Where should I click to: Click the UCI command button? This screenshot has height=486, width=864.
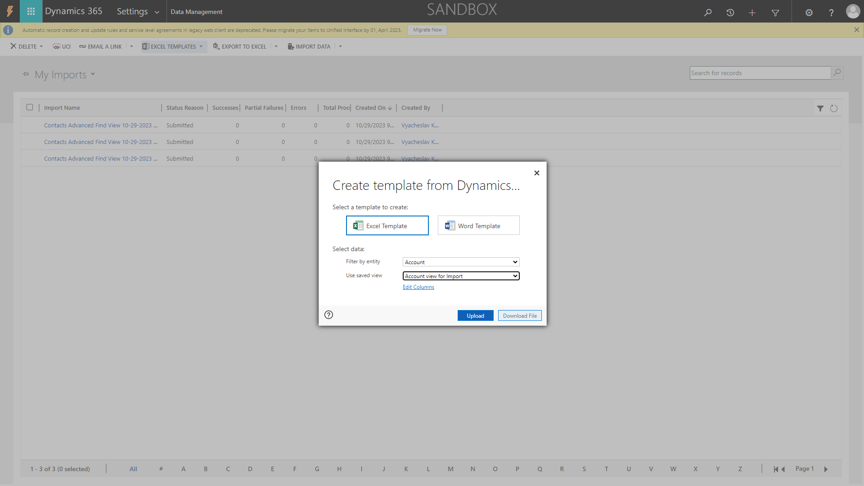coord(62,46)
